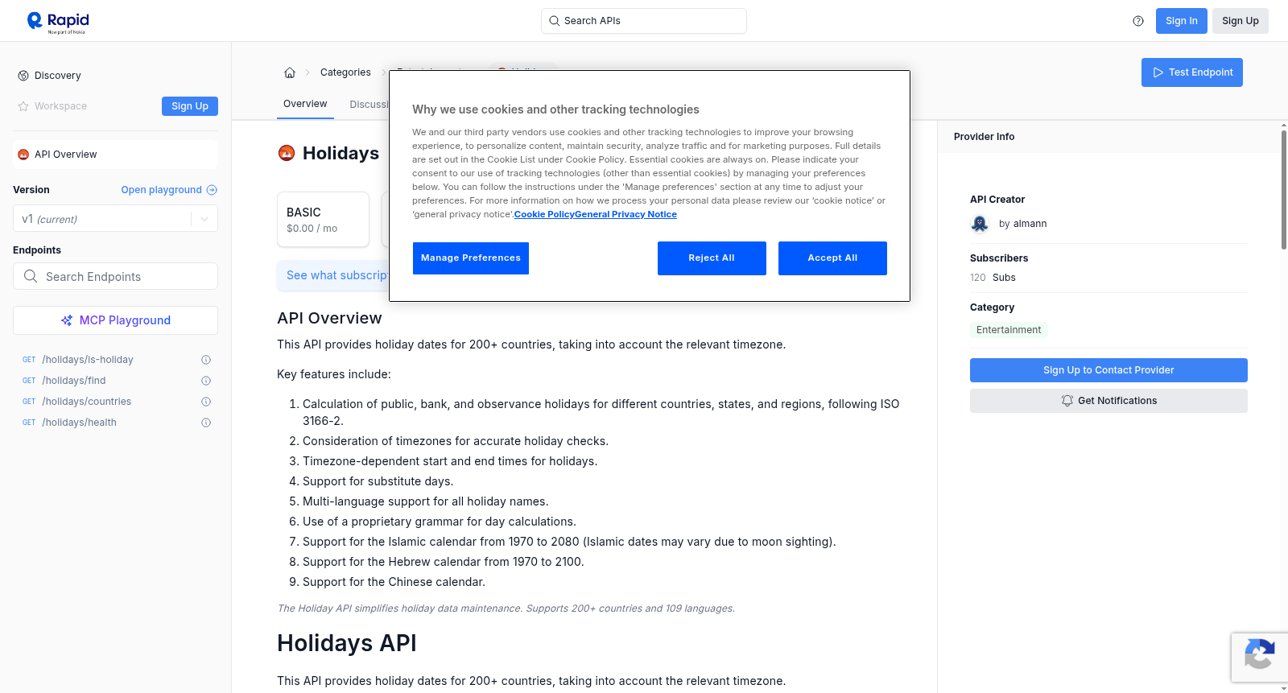Open the /holidays/is-holiday endpoint
The image size is (1288, 693).
tap(88, 360)
